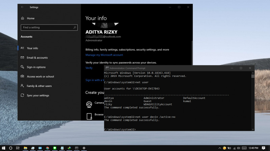The width and height of the screenshot is (270, 151).
Task: Click the Settings window vertical scrollbar
Action: click(192, 53)
